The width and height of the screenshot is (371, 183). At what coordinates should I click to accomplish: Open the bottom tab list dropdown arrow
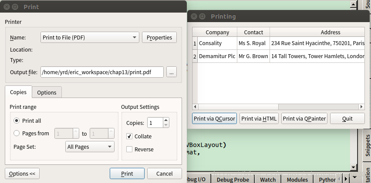[x=354, y=177]
